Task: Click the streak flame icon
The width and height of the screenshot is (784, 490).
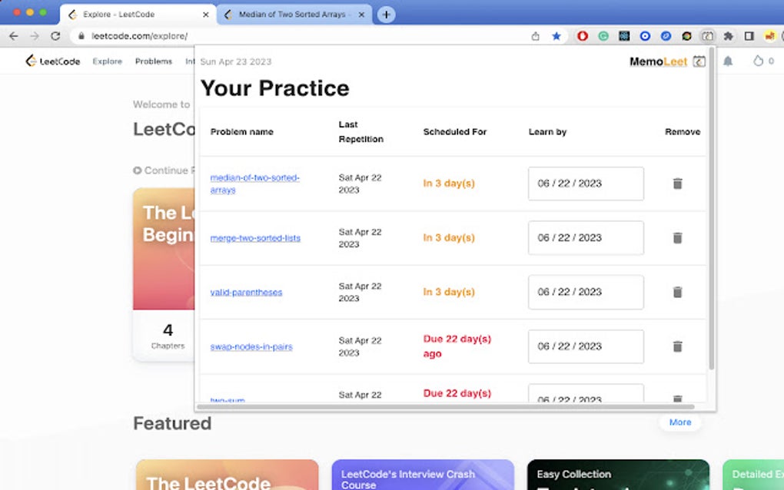Action: [758, 61]
